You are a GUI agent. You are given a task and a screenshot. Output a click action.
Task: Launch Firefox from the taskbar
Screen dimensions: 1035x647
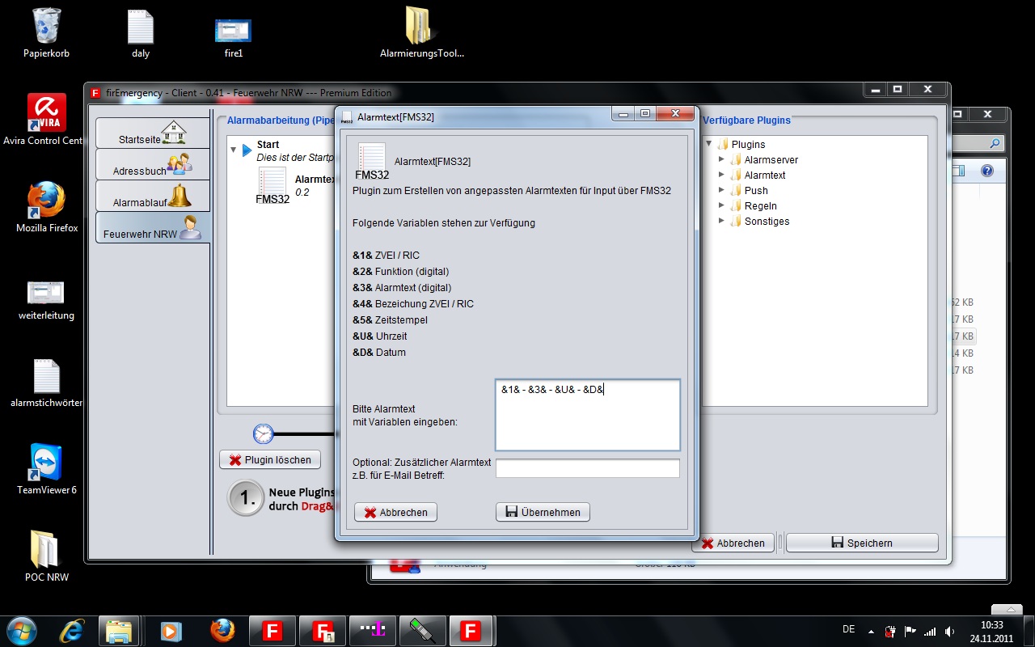[222, 630]
